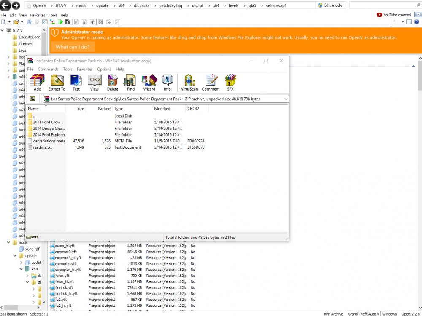Screen dimensions: 422x316
Task: Click the Find binoculars icon
Action: pos(131,82)
